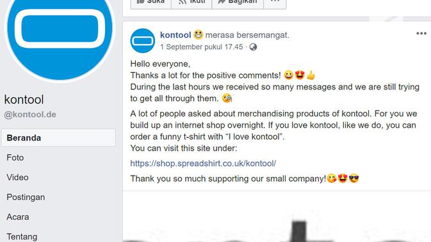Click the @kontool.de username handle
Screen dimensions: 431x242
coord(30,114)
